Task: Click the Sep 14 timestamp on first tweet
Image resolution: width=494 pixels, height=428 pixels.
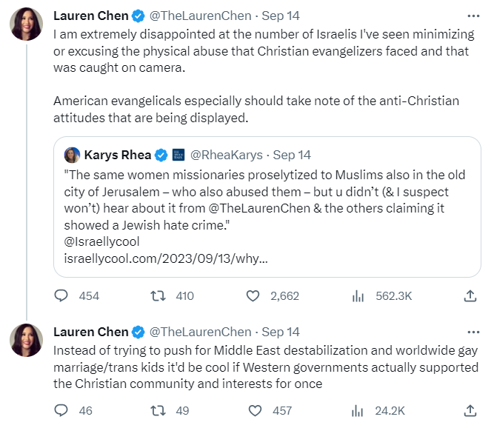Action: point(280,16)
